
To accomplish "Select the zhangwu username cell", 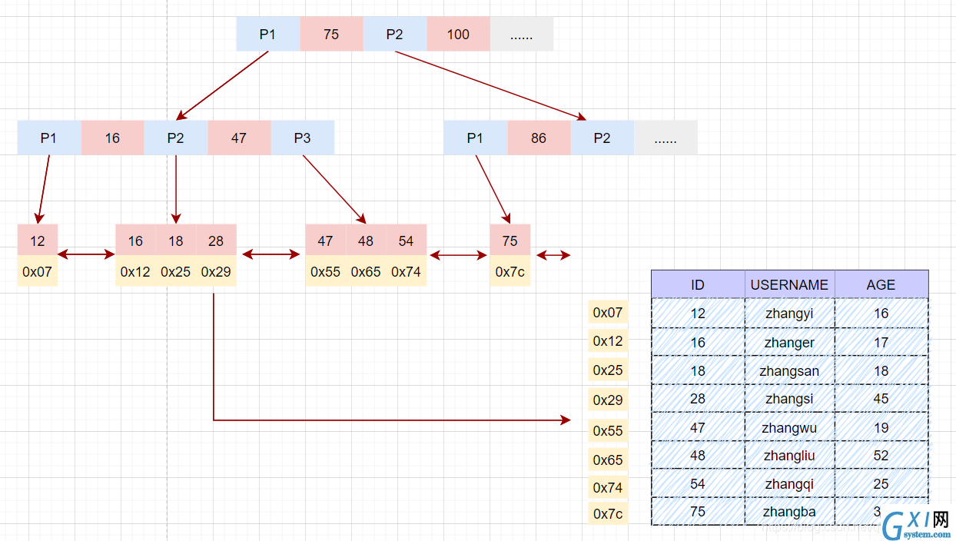I will click(789, 427).
